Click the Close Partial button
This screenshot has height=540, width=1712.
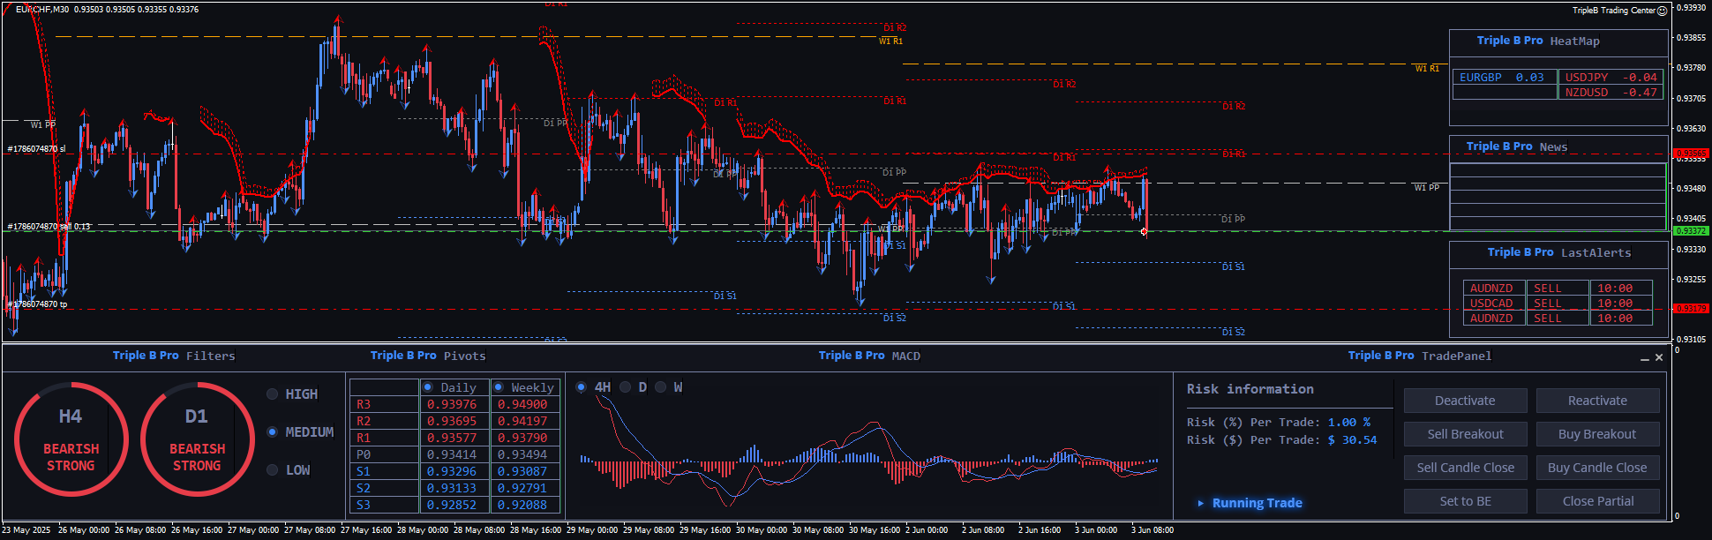tap(1597, 501)
